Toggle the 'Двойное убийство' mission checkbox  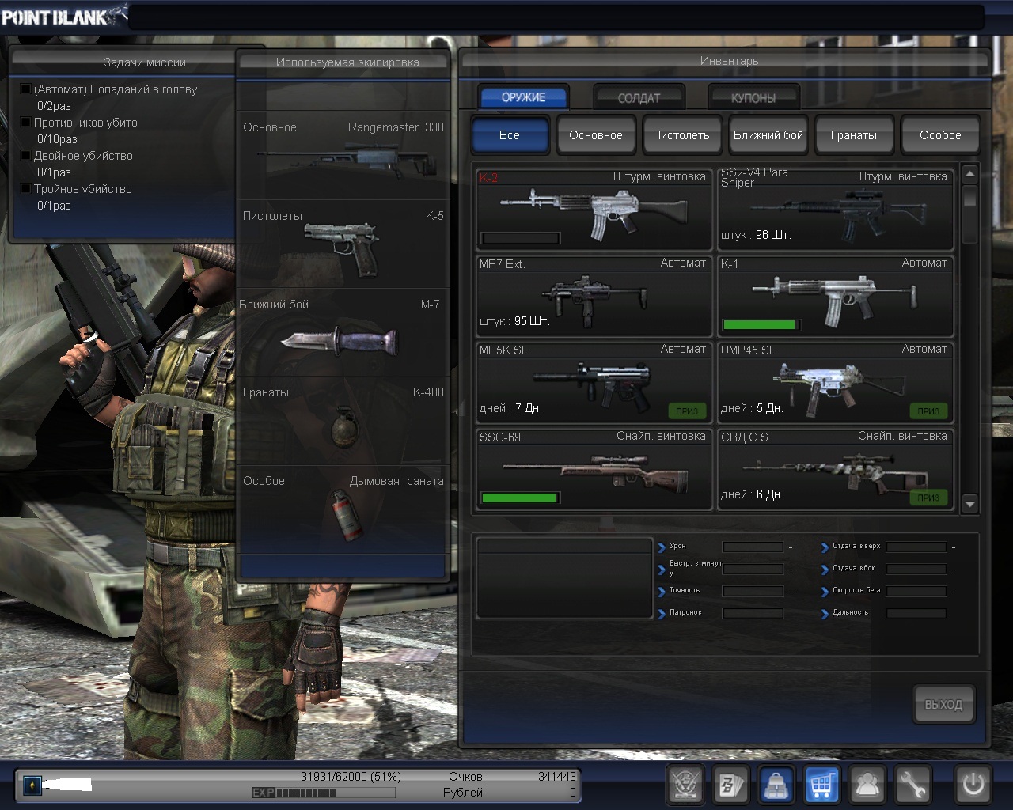click(25, 156)
